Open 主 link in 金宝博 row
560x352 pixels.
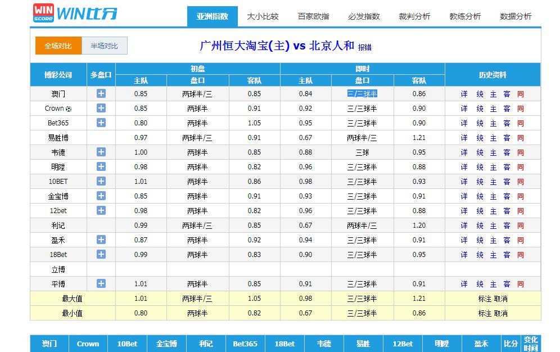[x=493, y=196]
